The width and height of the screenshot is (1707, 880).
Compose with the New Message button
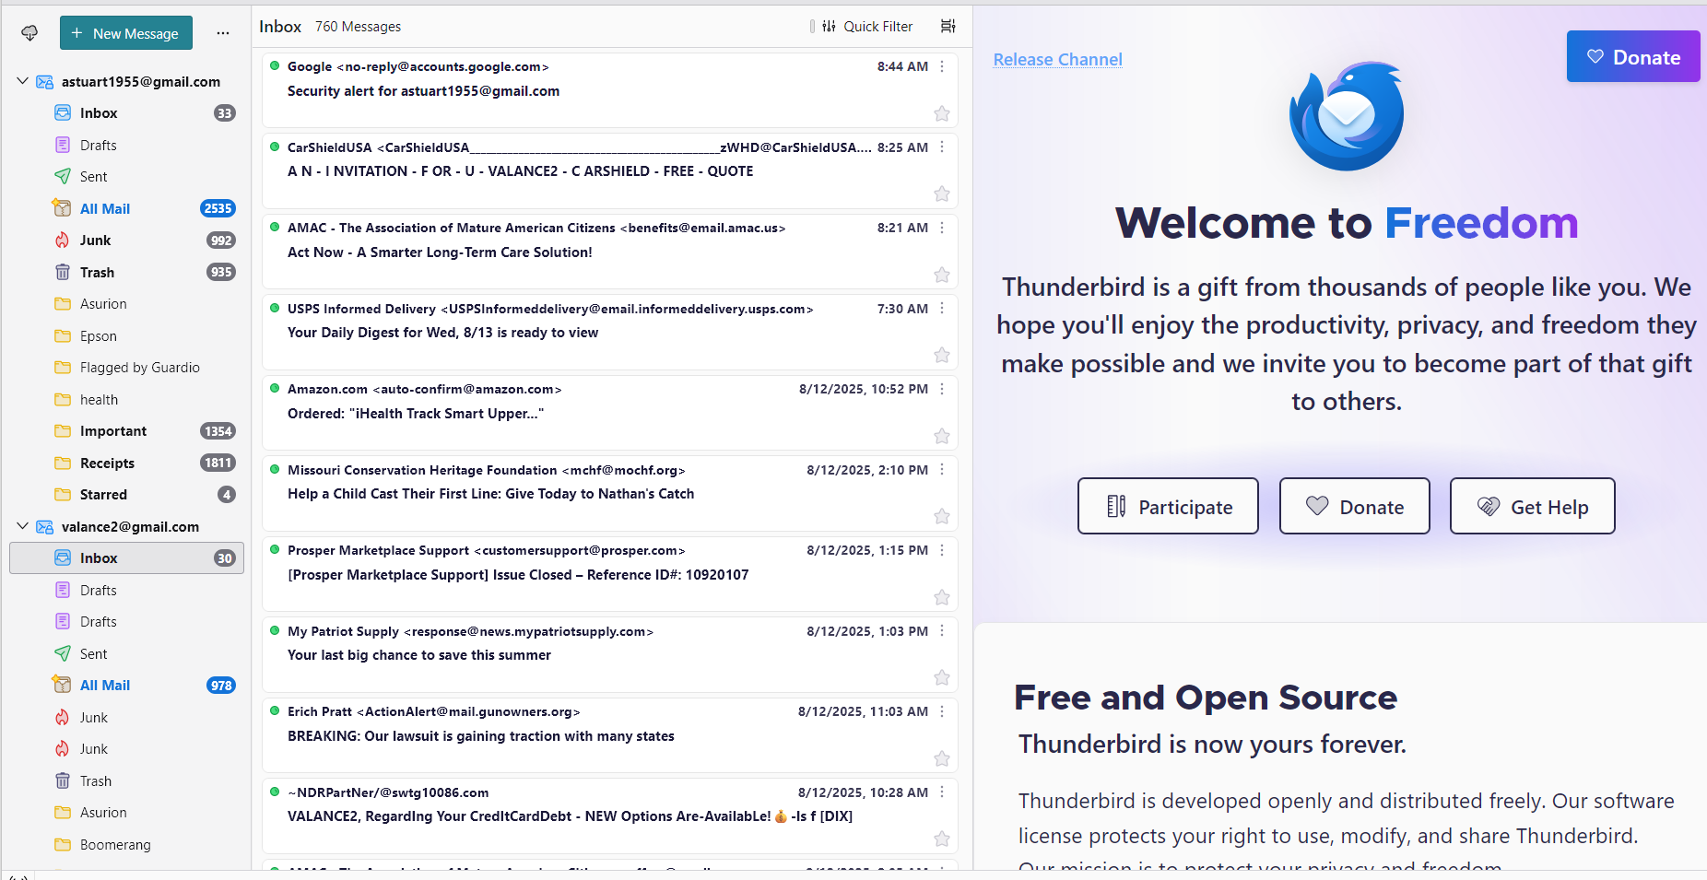click(x=126, y=33)
